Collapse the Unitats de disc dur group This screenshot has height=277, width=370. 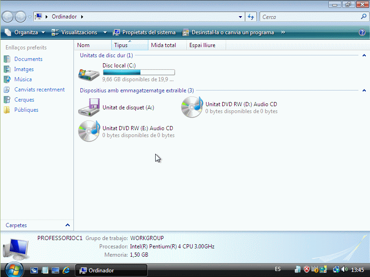[364, 55]
